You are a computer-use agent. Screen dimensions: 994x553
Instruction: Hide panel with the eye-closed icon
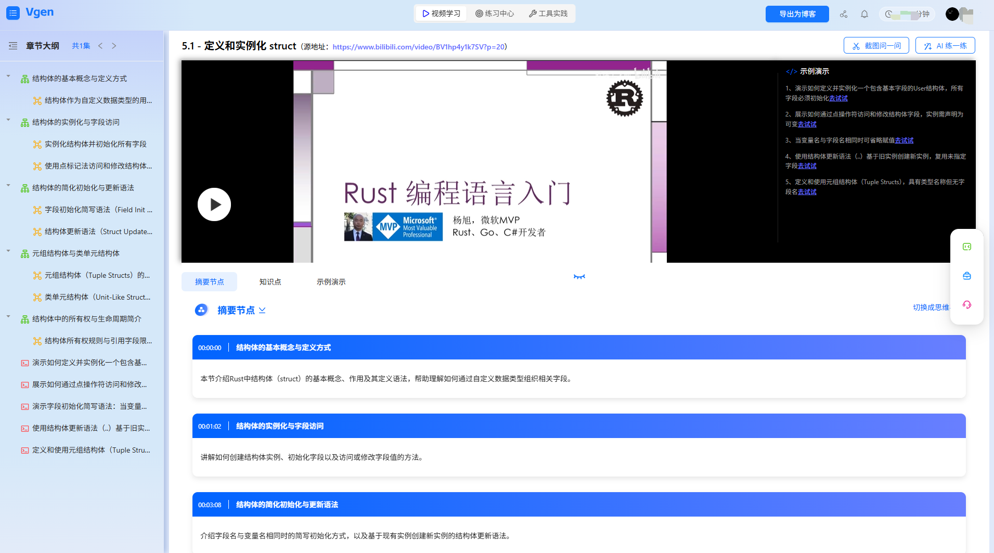[579, 277]
